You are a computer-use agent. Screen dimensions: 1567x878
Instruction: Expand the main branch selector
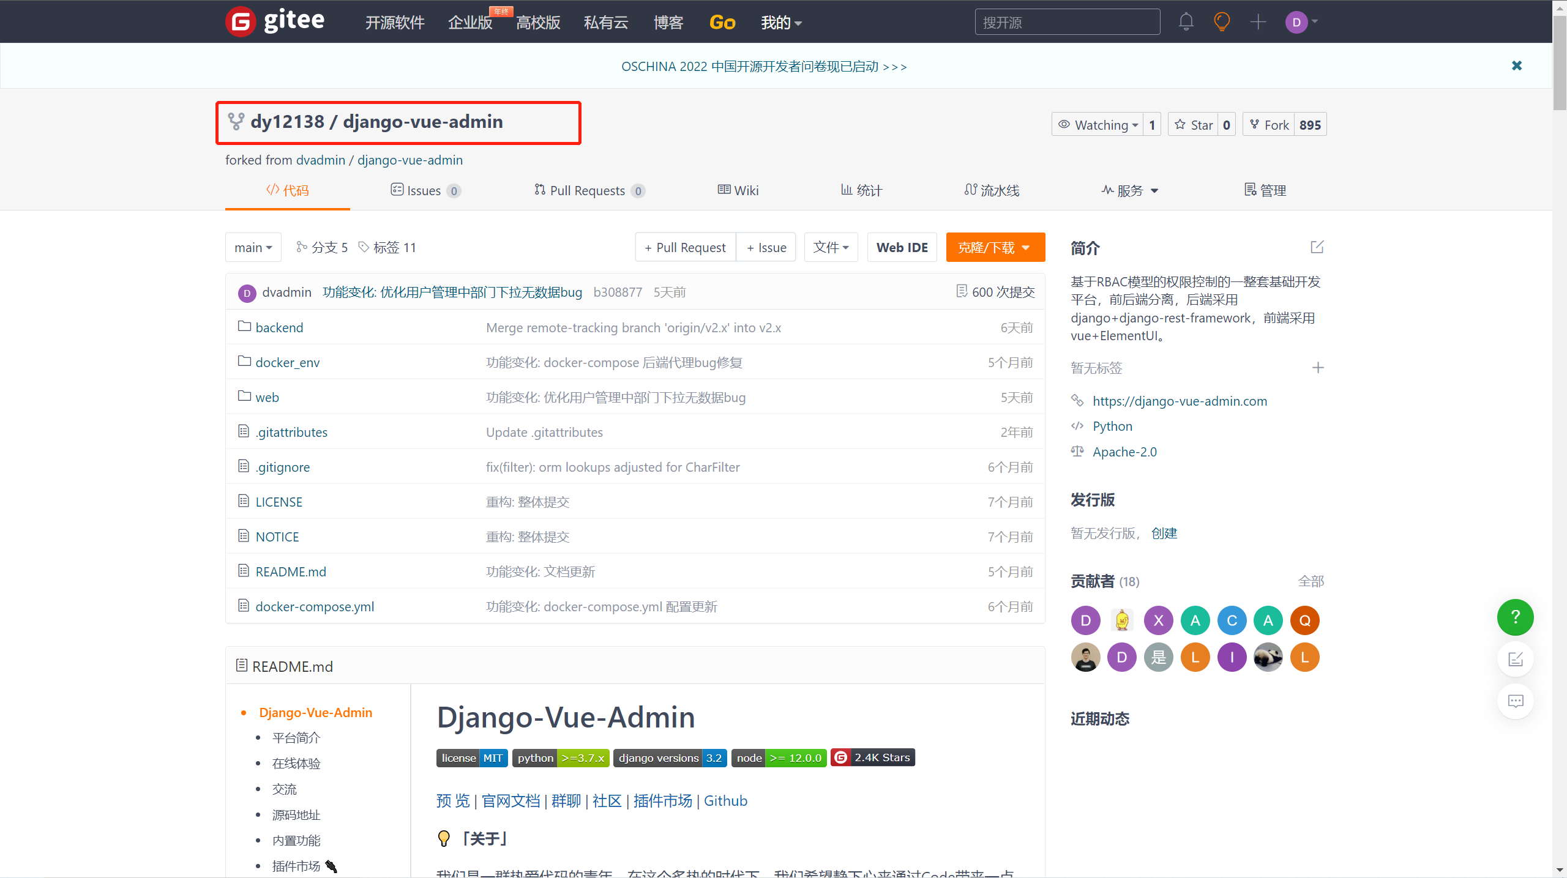tap(253, 247)
